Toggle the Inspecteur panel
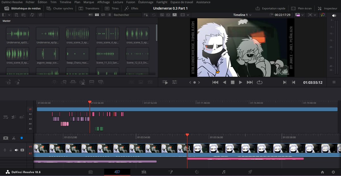The image size is (341, 176). click(x=327, y=9)
